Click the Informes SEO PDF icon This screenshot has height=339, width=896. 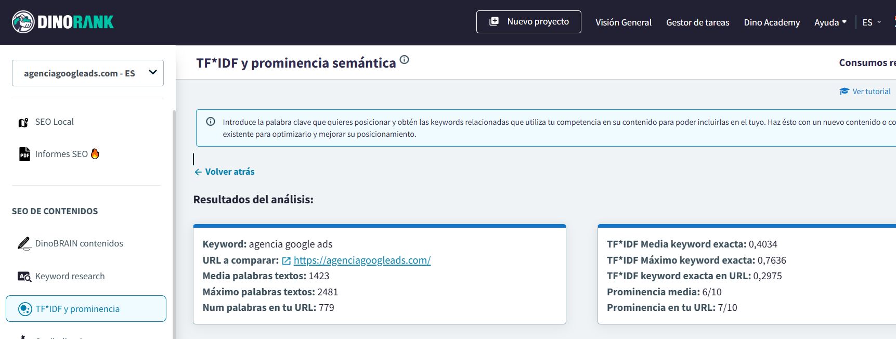point(24,154)
